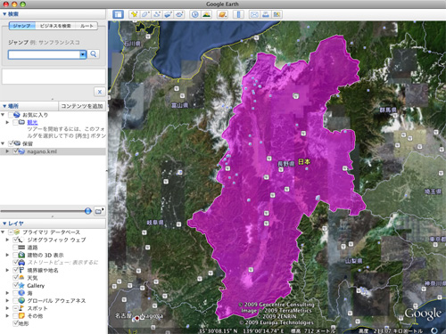Click the 富山県 map label
446x334 pixels.
[180, 105]
